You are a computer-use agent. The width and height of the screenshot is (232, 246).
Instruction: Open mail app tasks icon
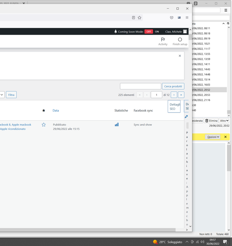coord(196,3)
